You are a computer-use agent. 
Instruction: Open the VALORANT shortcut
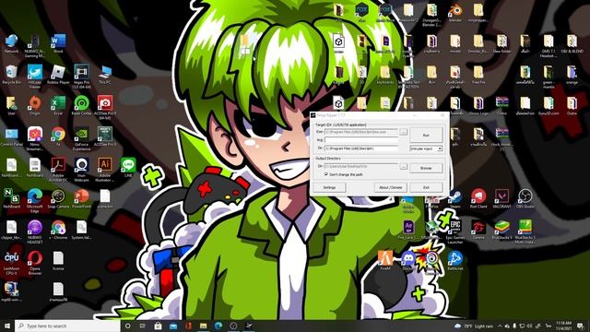(501, 199)
